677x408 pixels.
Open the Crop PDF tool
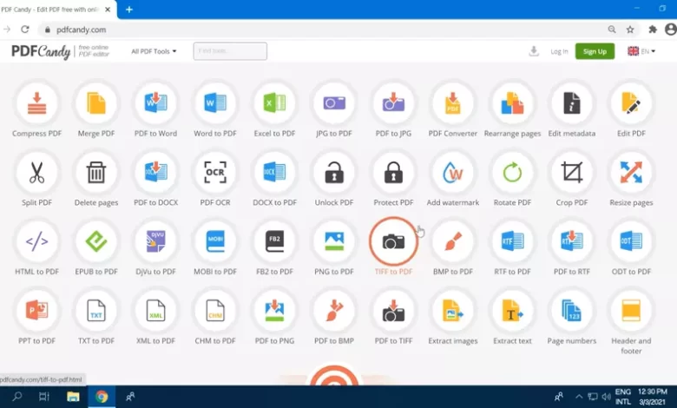[x=571, y=173]
